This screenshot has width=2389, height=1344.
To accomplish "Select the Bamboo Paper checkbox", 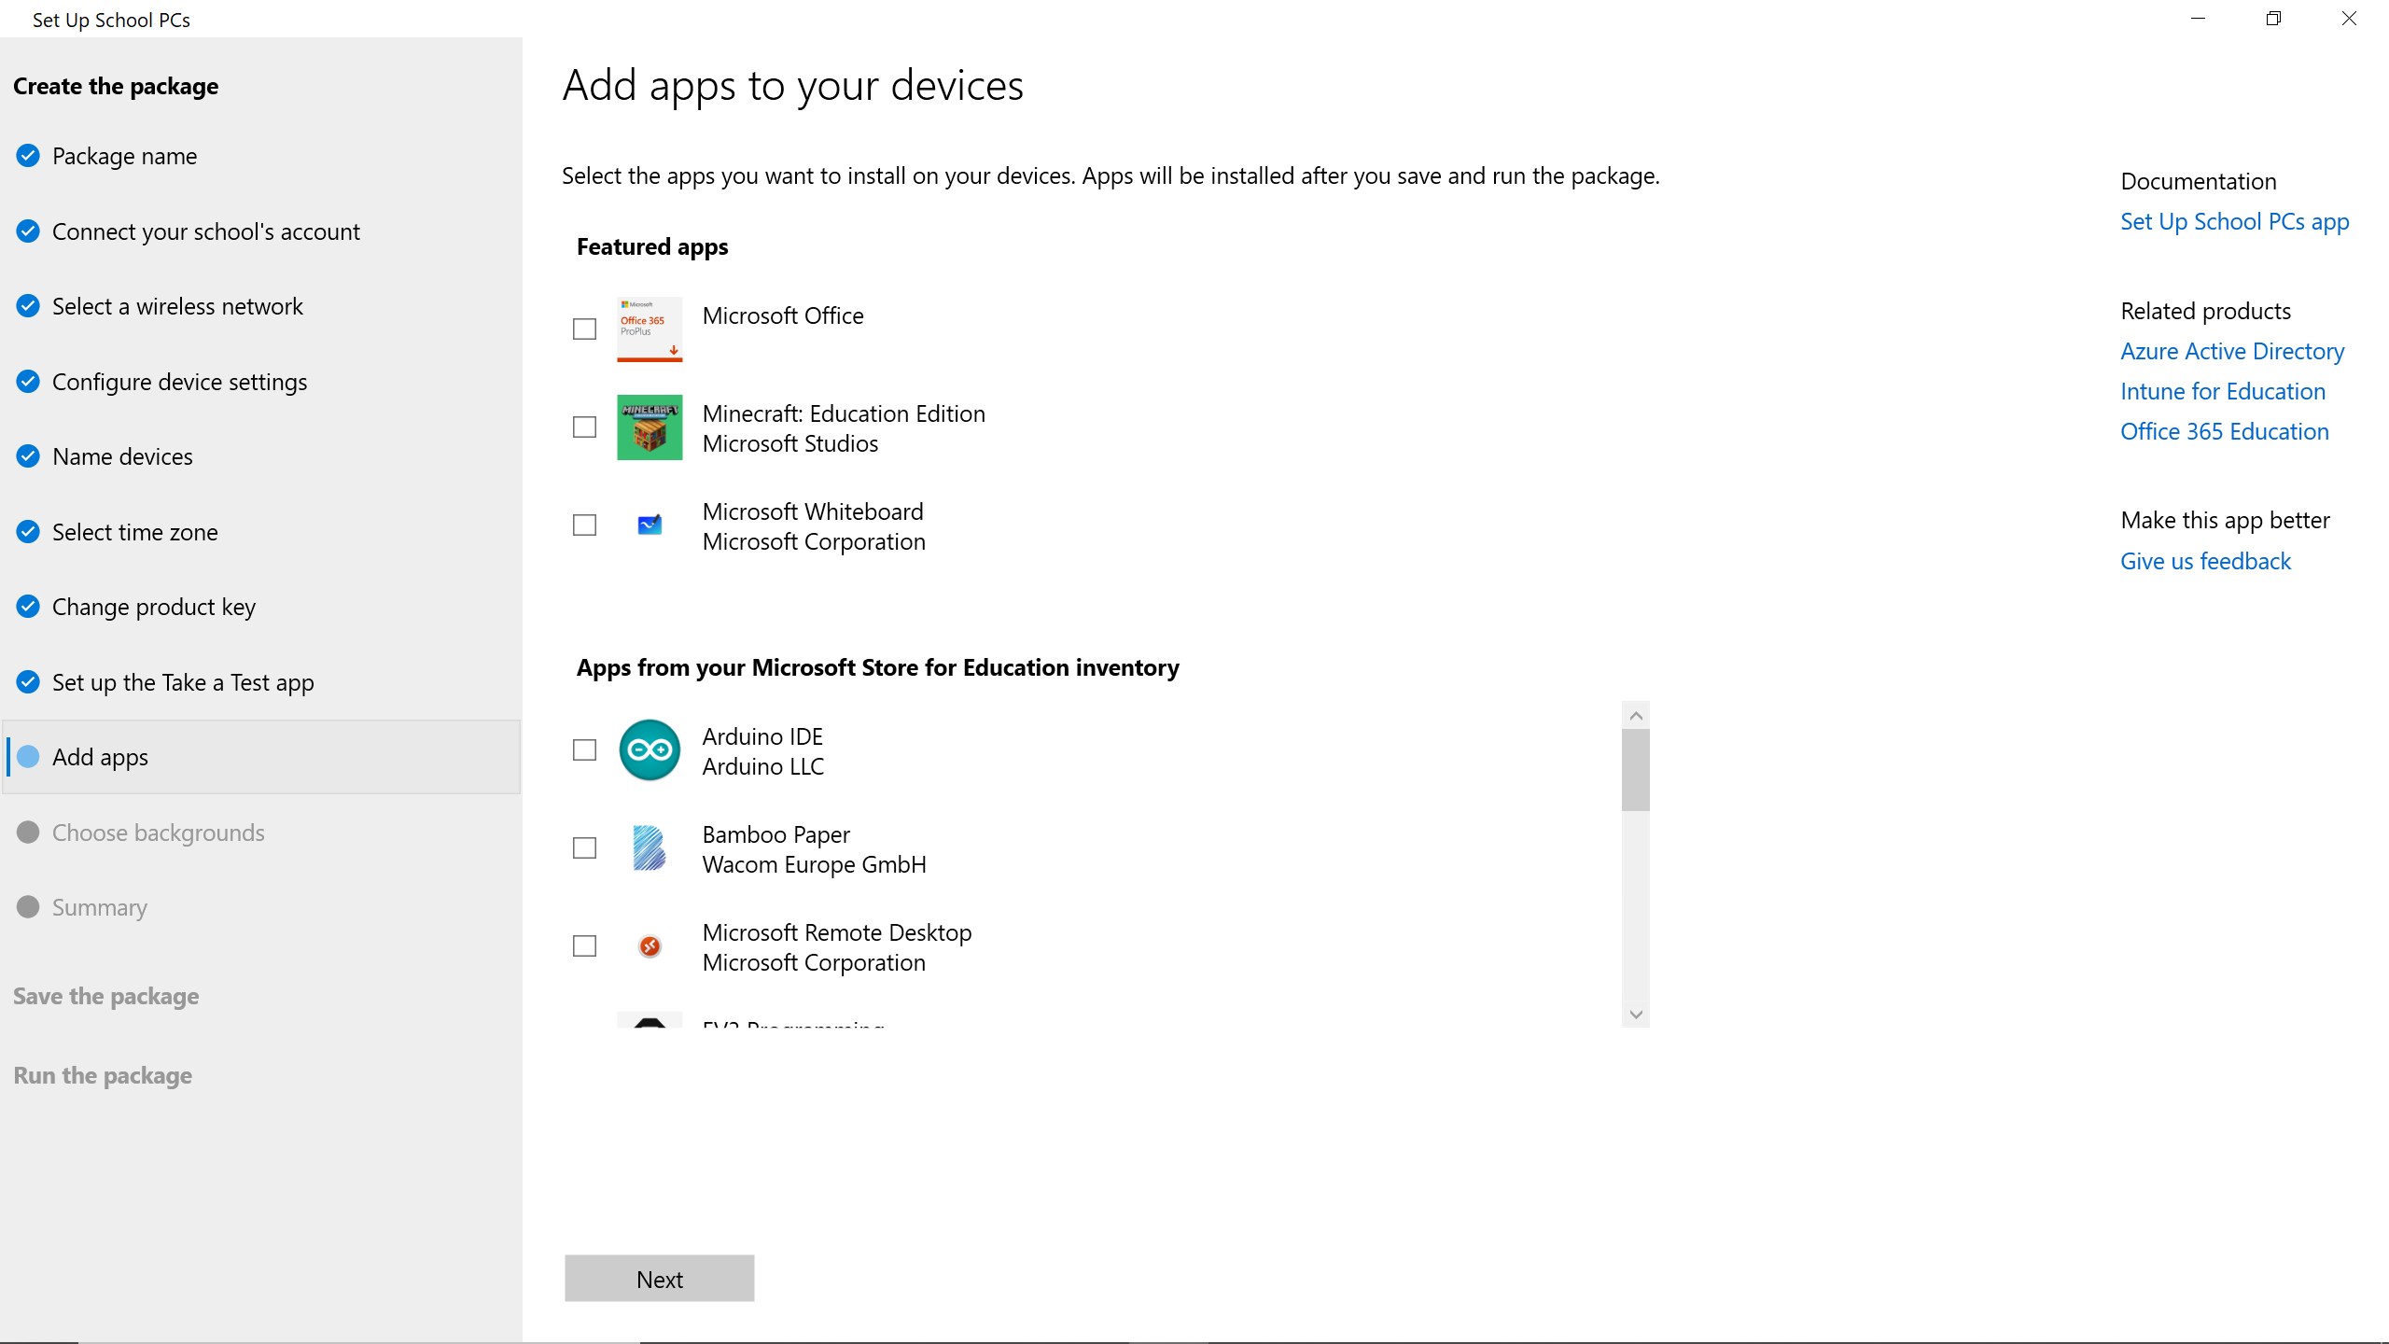I will pos(584,848).
